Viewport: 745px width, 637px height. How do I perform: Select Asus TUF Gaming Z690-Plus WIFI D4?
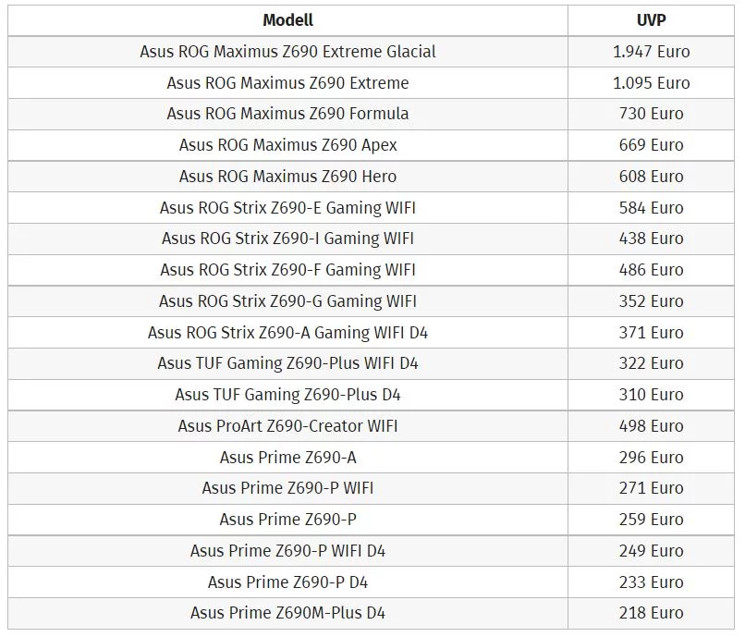(x=287, y=363)
